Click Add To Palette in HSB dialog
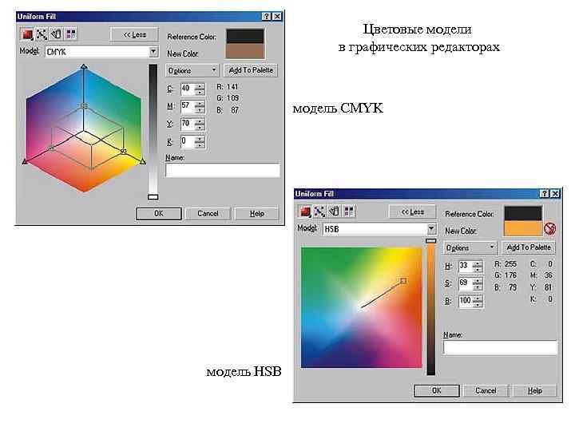This screenshot has width=575, height=431. pos(529,247)
